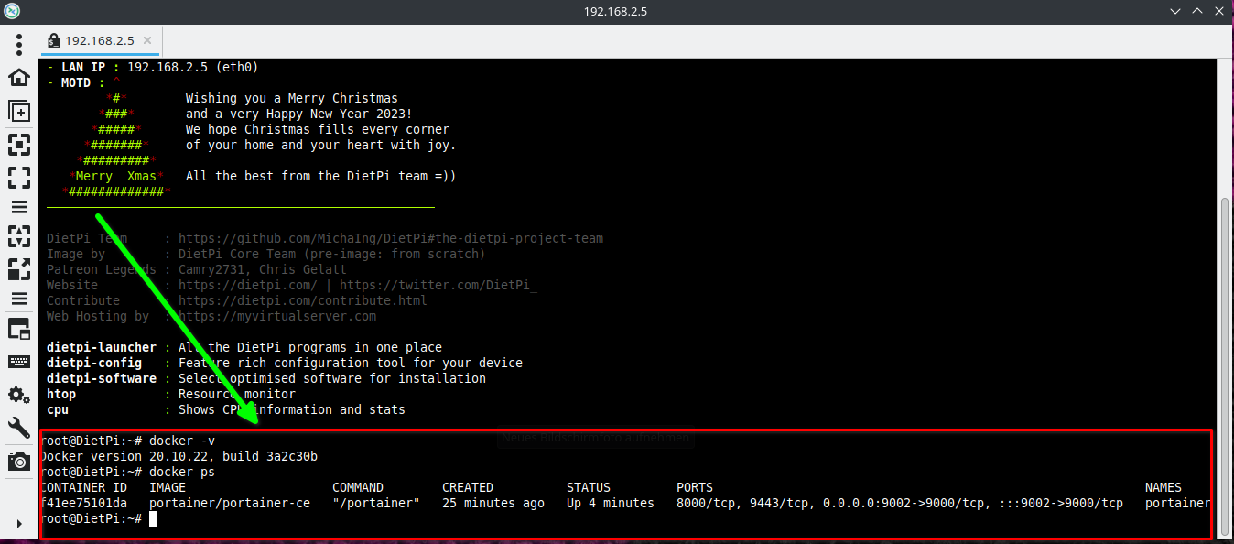The image size is (1234, 544).
Task: Open the three-dot menu above the home icon
Action: point(19,45)
